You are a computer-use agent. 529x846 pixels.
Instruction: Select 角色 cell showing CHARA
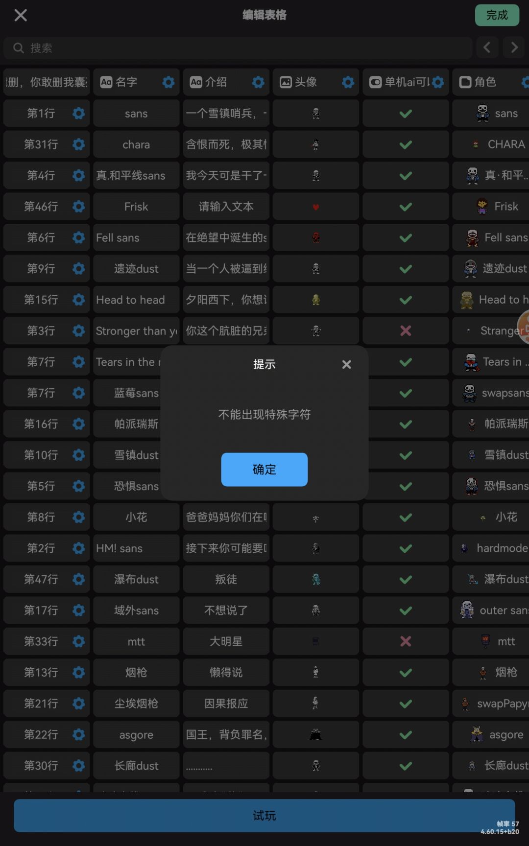(x=491, y=144)
